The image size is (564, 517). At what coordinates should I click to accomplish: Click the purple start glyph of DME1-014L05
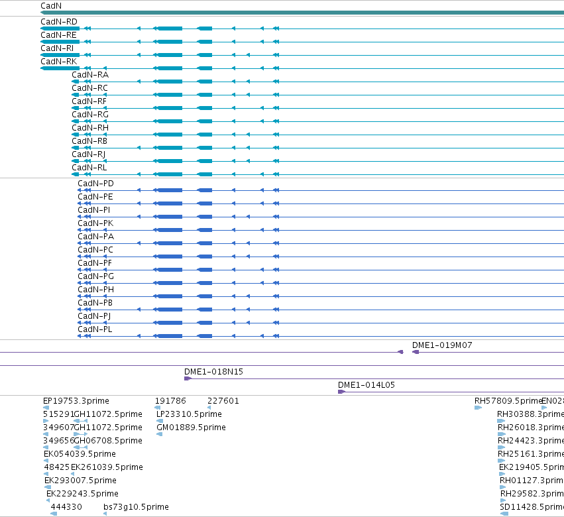[341, 392]
